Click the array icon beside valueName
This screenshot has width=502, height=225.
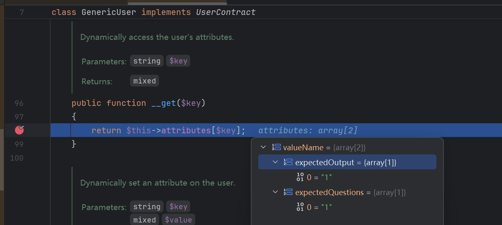276,147
